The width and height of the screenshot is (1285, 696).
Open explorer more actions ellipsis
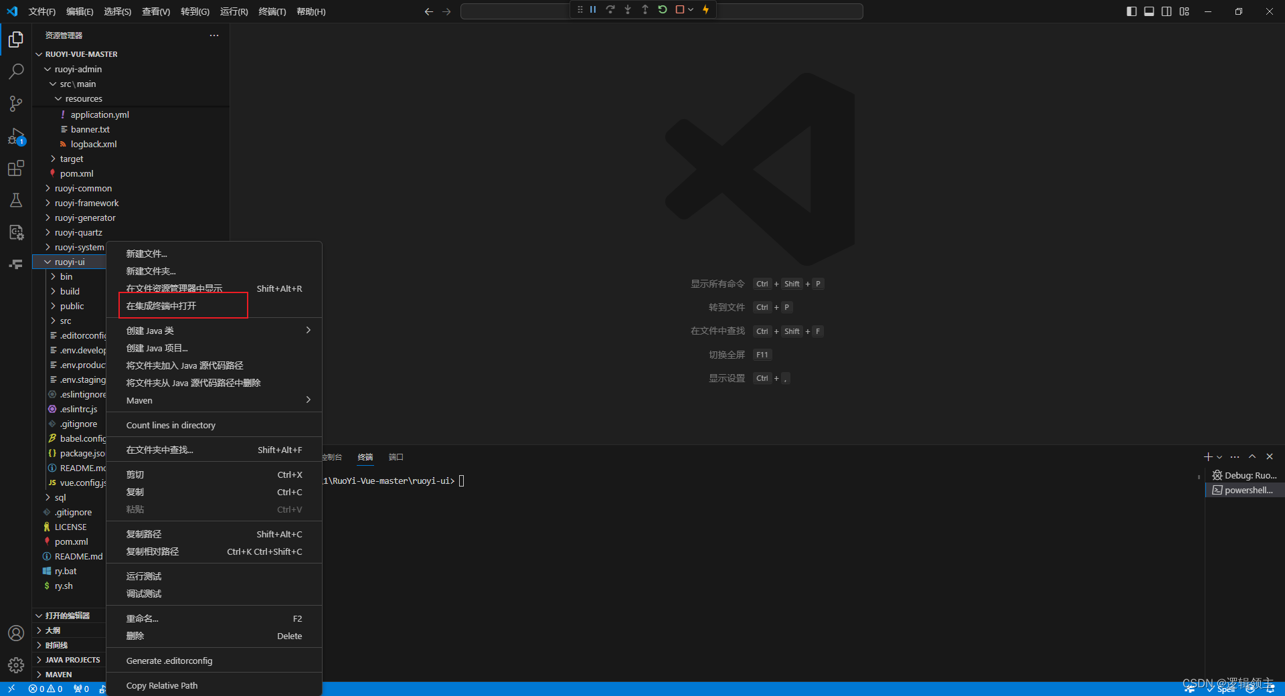(214, 35)
